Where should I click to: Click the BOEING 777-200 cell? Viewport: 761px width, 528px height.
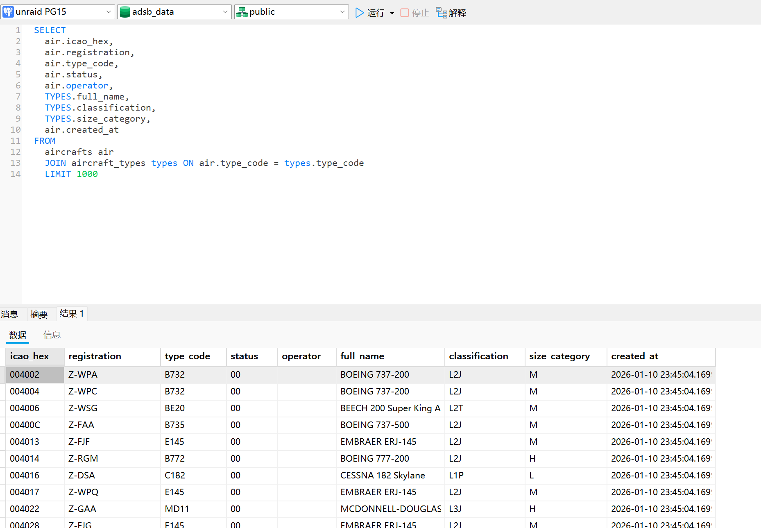(390, 459)
